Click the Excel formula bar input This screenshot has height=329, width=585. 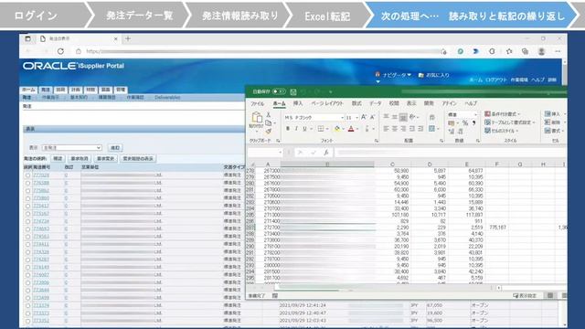pos(451,153)
